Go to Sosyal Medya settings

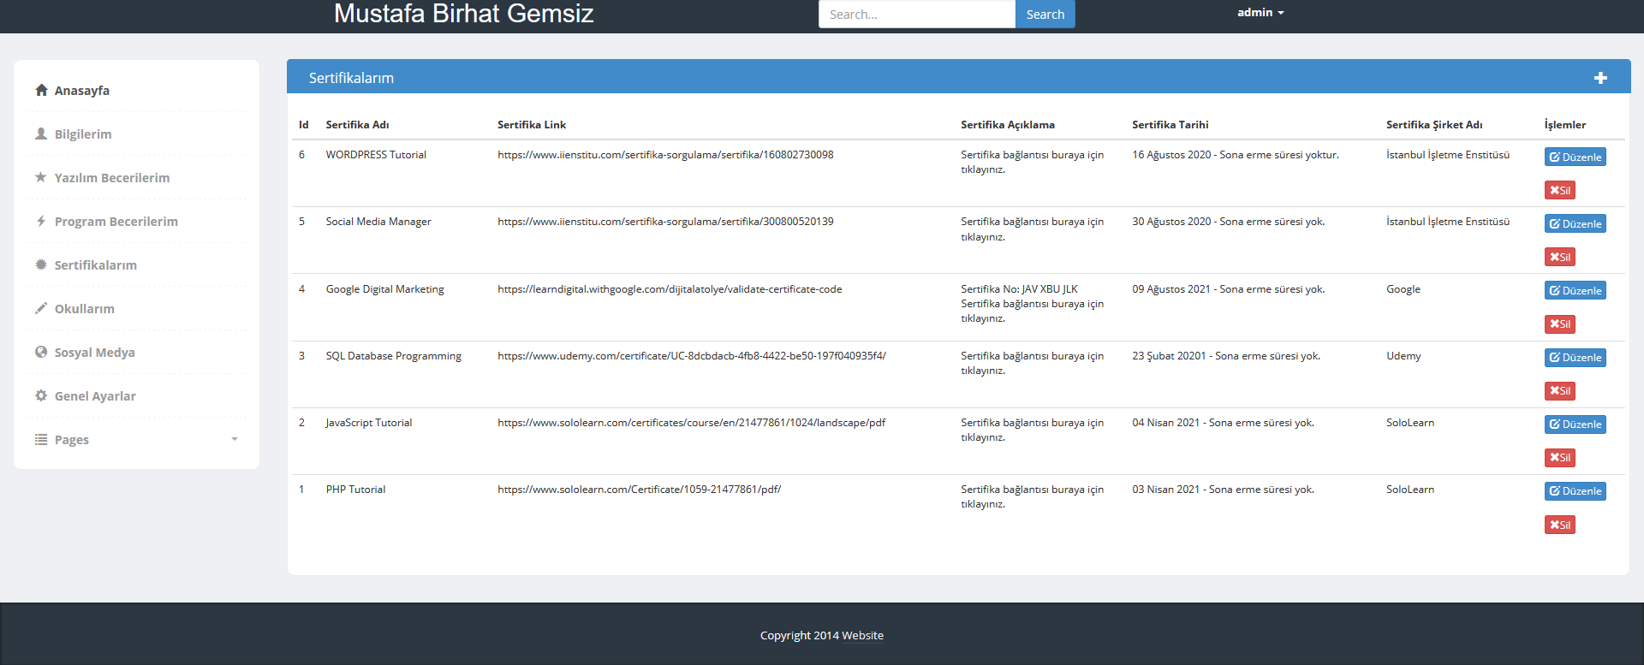pyautogui.click(x=95, y=353)
